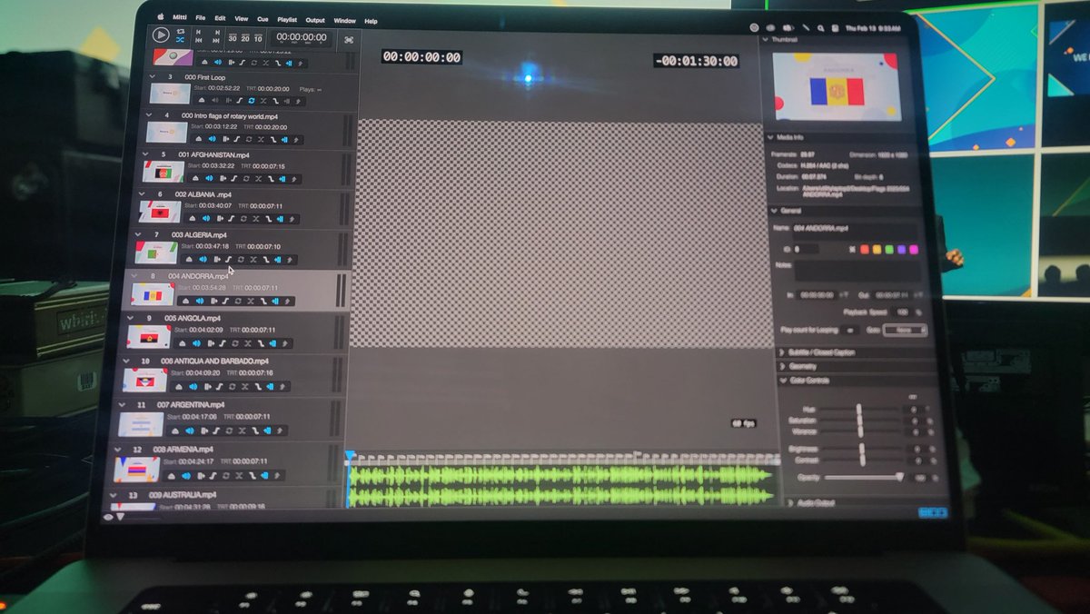The image size is (1090, 614).
Task: Select the green cue color swatch
Action: [x=889, y=249]
